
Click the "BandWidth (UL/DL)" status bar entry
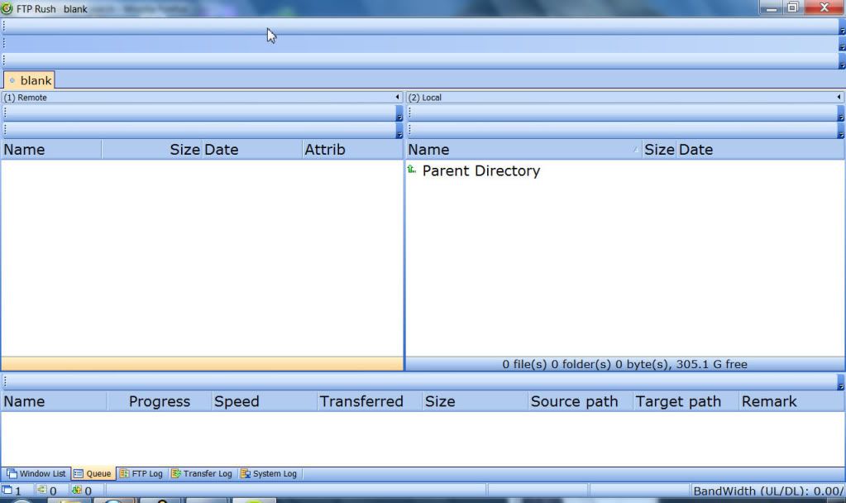point(768,491)
